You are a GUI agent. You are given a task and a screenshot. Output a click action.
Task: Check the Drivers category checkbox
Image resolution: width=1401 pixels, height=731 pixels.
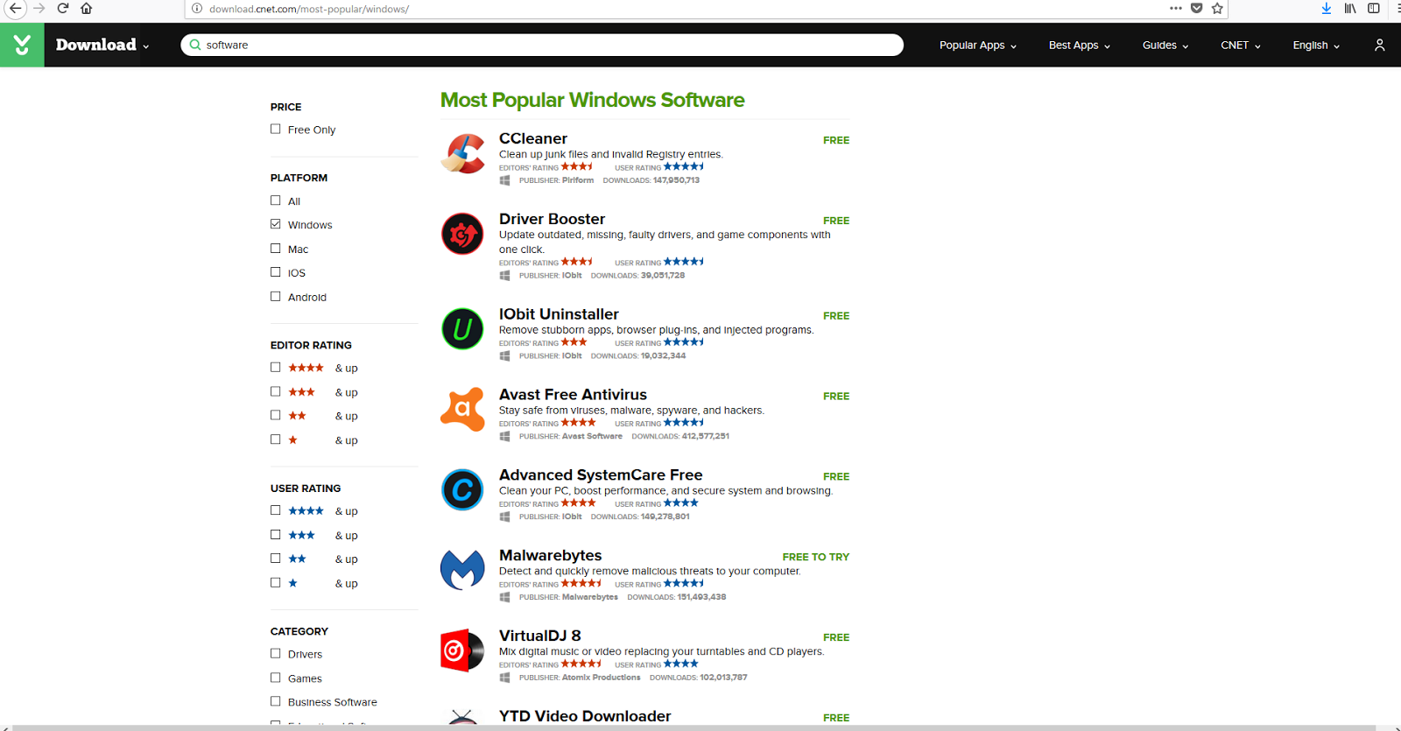pyautogui.click(x=276, y=654)
